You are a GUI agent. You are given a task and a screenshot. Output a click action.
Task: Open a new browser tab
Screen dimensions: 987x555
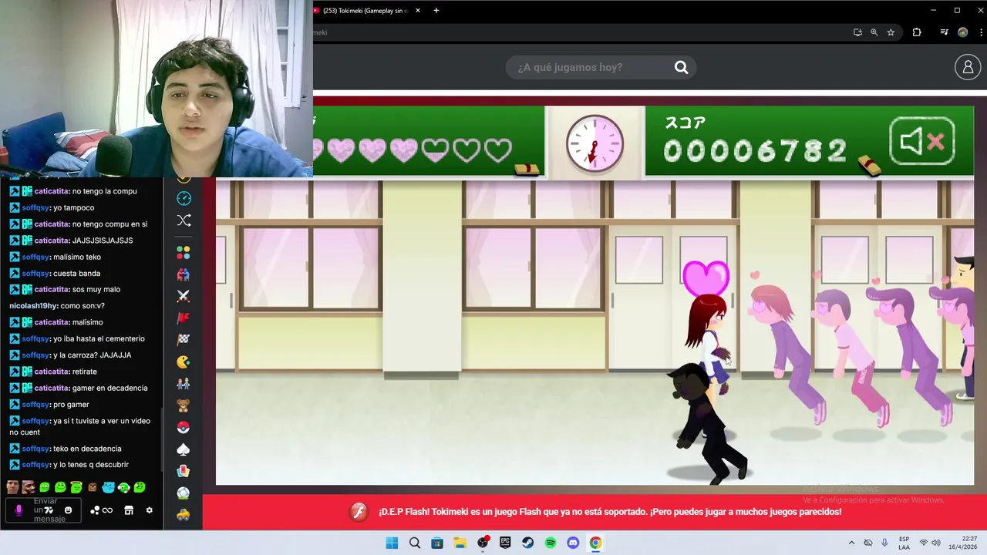coord(436,10)
